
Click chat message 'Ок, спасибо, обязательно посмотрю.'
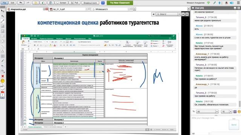point(212,105)
